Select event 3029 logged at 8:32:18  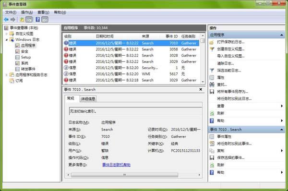coord(132,80)
